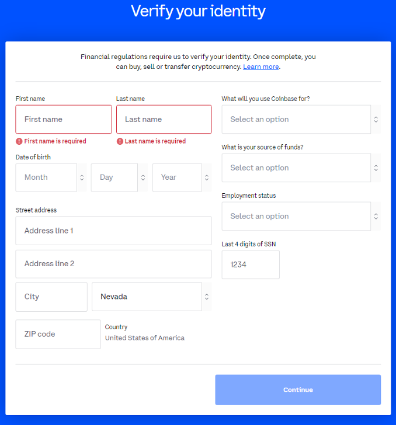Click the state selector arrows beside Nevada

click(x=206, y=297)
